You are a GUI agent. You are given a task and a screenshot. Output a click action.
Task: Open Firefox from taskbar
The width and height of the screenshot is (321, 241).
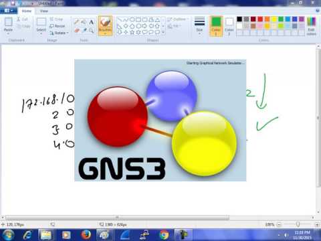(x=86, y=235)
